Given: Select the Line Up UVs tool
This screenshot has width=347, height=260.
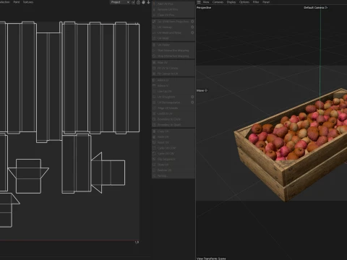Looking at the screenshot, I should (x=173, y=91).
